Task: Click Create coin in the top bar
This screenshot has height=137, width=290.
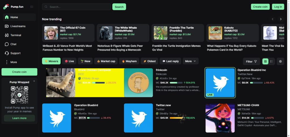Action: coord(260,6)
